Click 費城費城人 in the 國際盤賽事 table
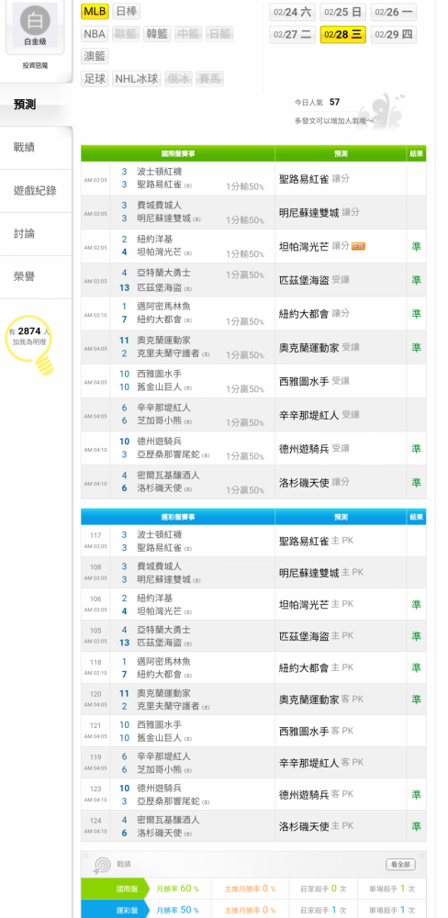 [x=160, y=206]
